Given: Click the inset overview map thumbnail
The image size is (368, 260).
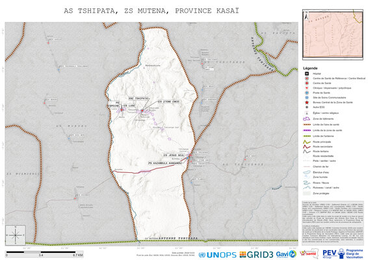Looking at the screenshot, I should coord(333,34).
